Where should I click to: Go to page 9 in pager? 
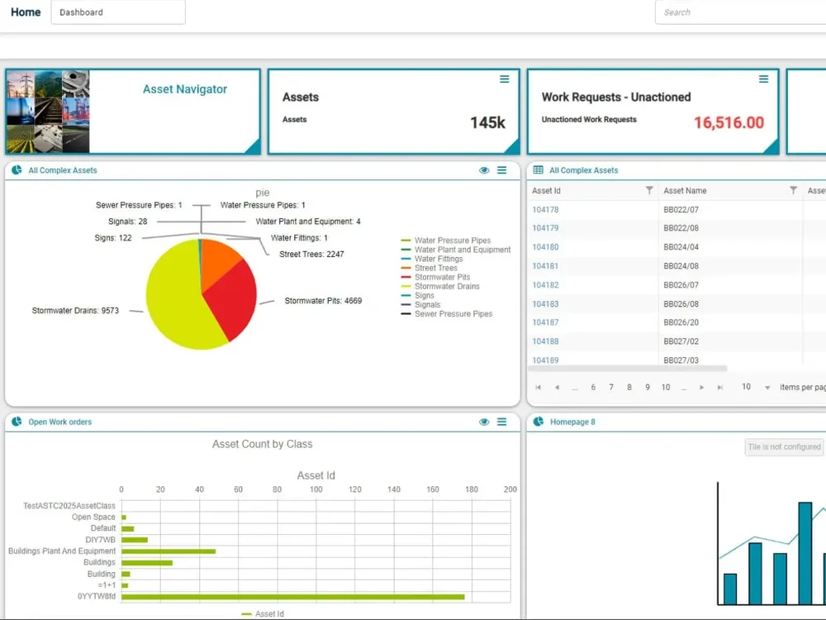click(648, 388)
